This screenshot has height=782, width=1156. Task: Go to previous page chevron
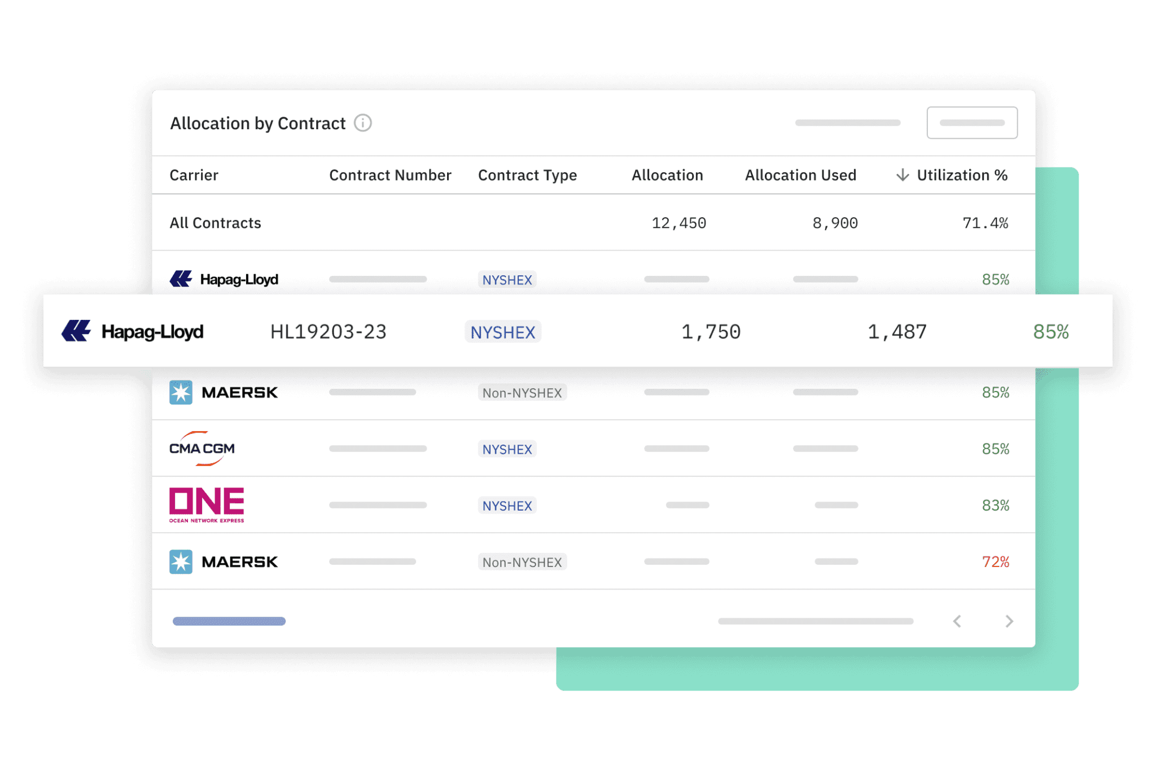[957, 621]
